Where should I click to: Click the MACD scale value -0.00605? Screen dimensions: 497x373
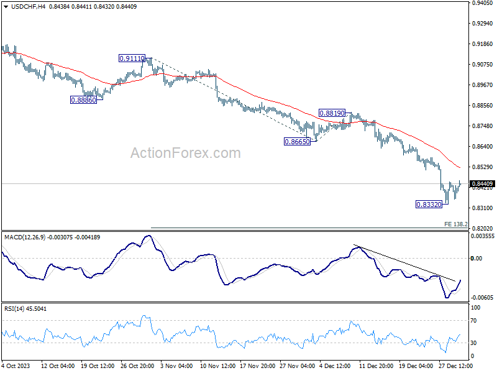point(482,298)
